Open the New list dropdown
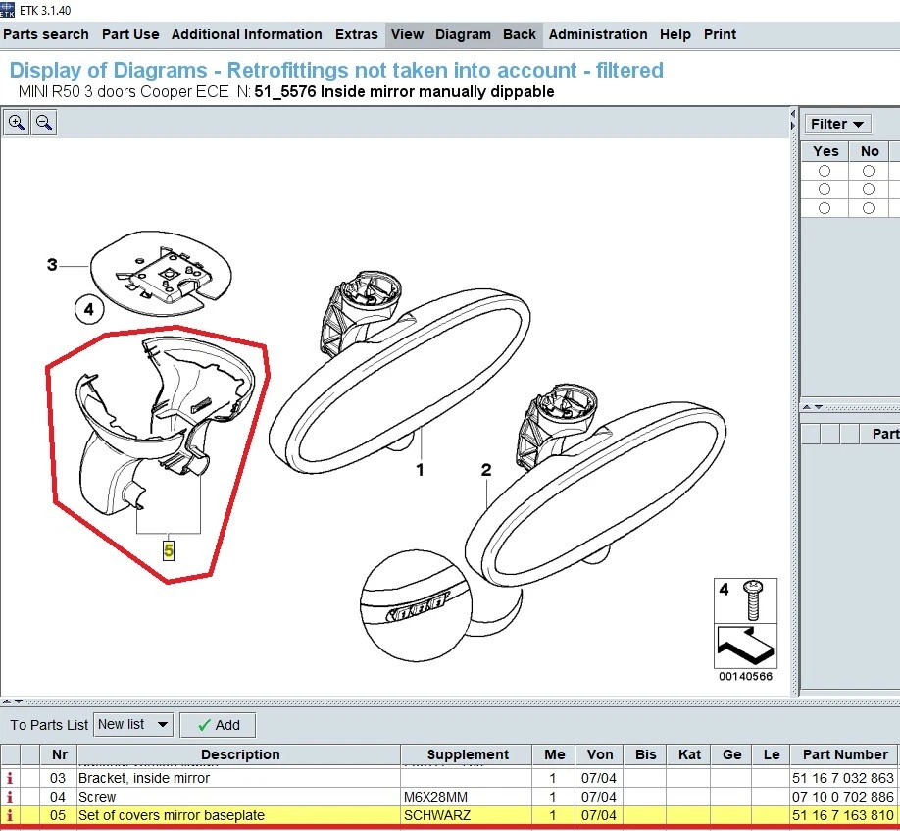 pos(133,725)
